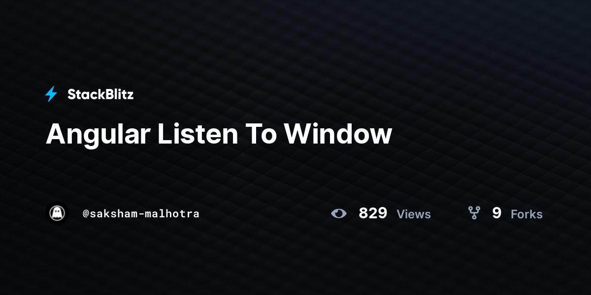Select the 9 forks count

(x=496, y=213)
